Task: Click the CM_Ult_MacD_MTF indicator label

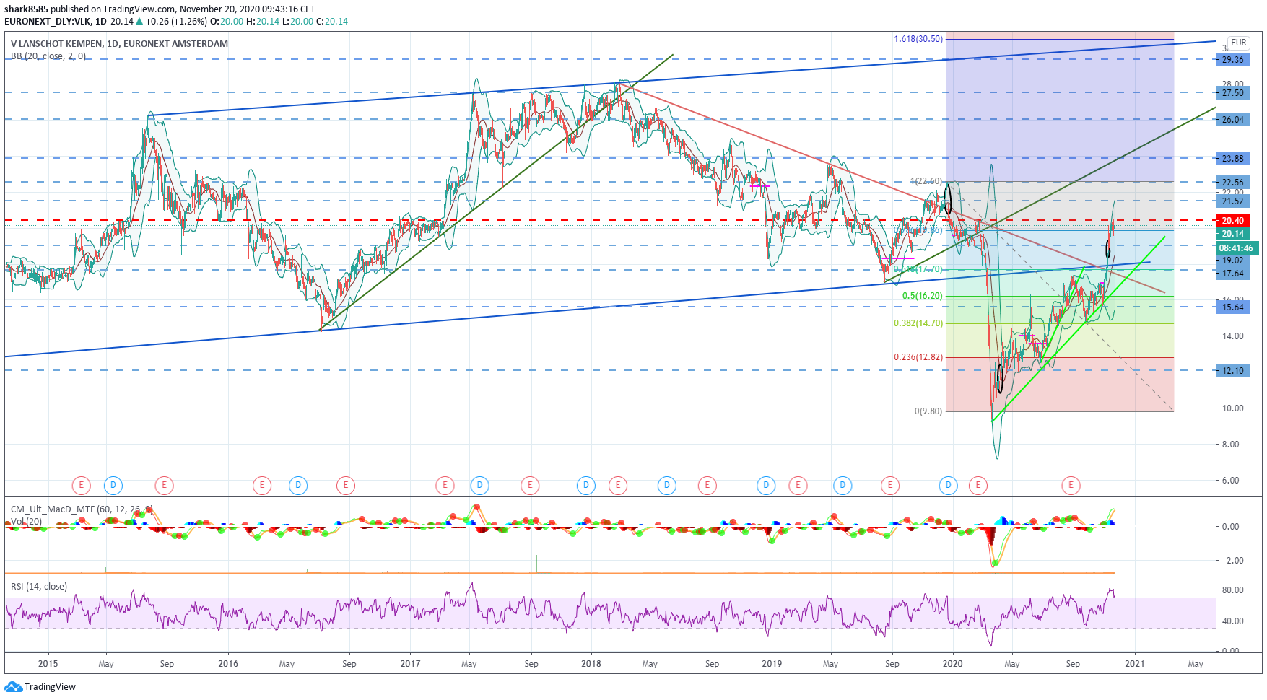Action: (82, 509)
